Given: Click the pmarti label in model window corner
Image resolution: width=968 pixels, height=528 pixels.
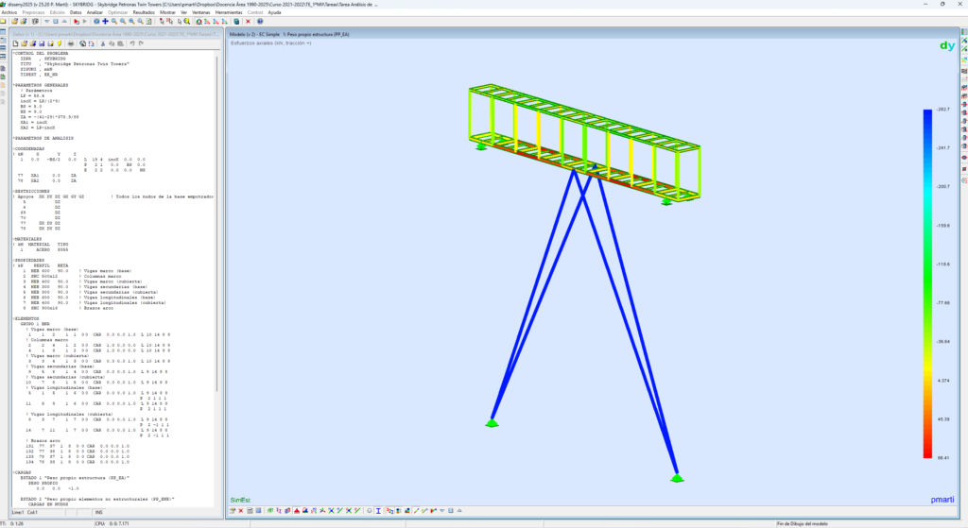Looking at the screenshot, I should [942, 499].
